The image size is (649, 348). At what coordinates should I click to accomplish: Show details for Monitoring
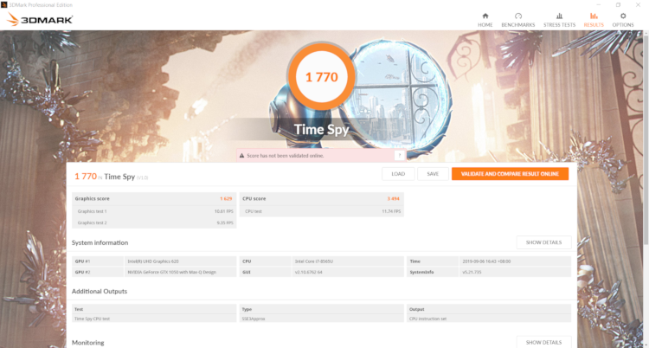544,342
